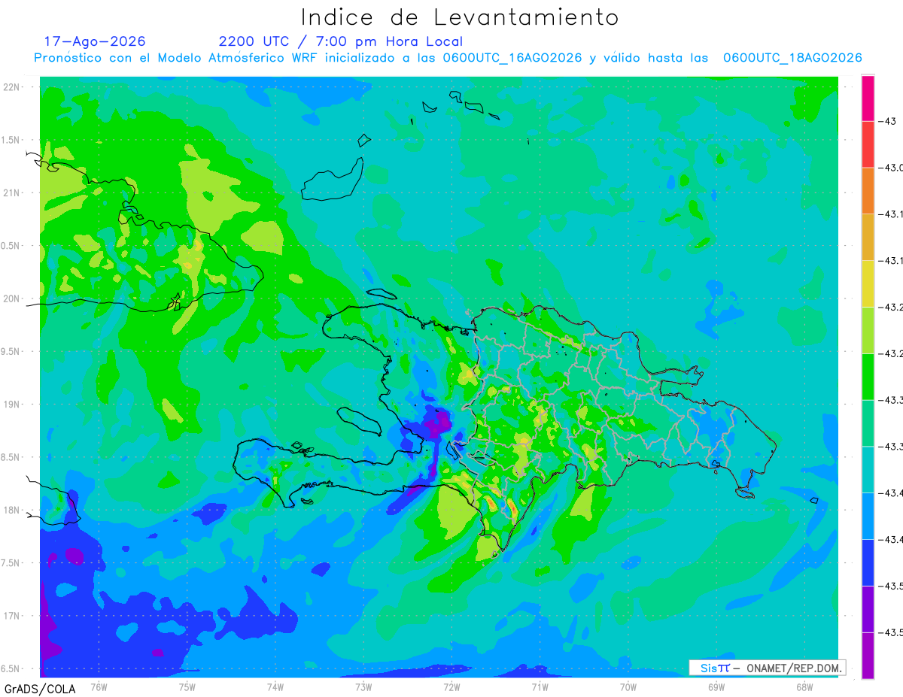Click the '70W' longitude axis label
This screenshot has width=903, height=697.
[628, 686]
